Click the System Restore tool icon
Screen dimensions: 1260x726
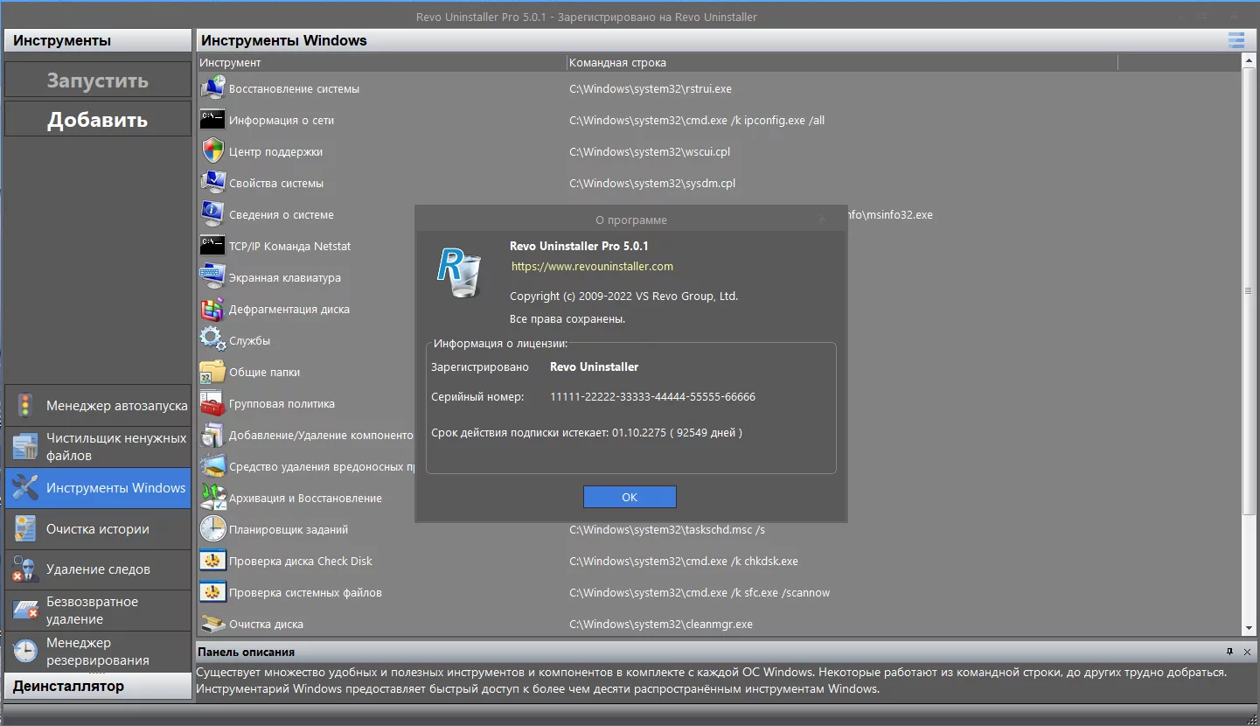coord(212,88)
